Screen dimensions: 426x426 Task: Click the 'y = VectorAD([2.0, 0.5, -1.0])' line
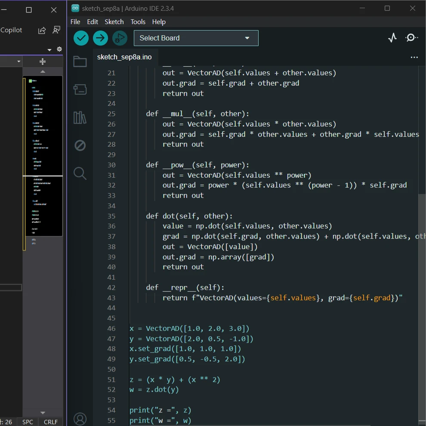(191, 339)
